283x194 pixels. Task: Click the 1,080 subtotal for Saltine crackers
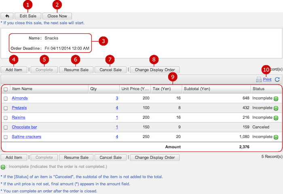click(244, 137)
